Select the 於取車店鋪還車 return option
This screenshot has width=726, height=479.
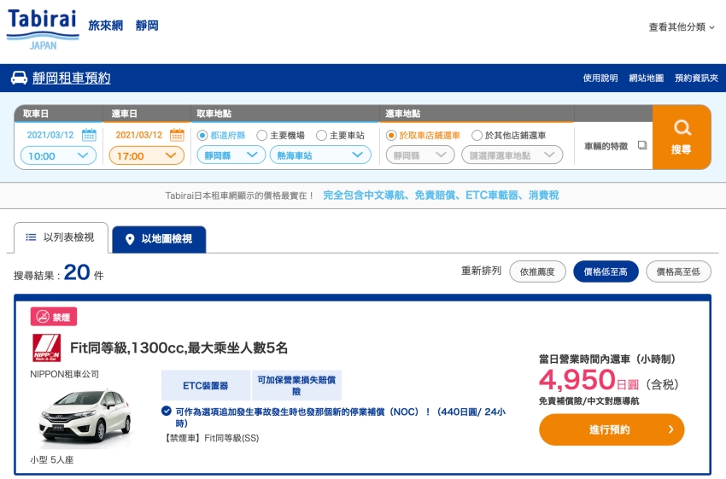(391, 135)
